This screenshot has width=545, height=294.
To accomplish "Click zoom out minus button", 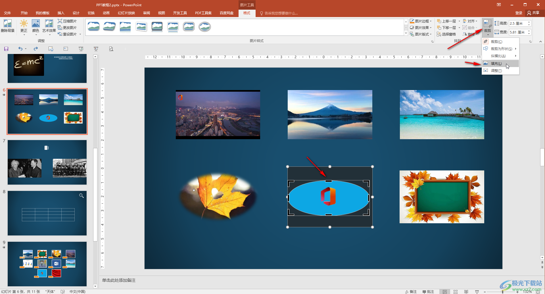I will 485,292.
